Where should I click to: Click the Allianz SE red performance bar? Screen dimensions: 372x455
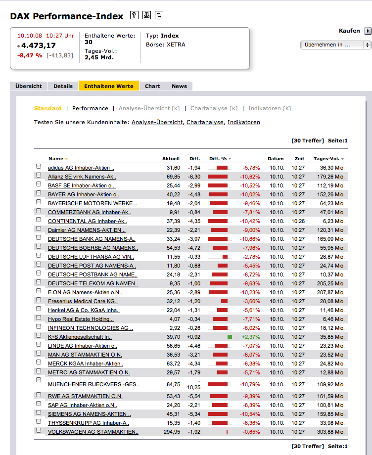click(x=218, y=177)
